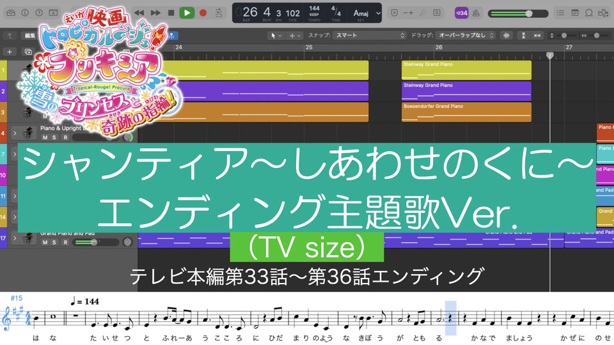The height and width of the screenshot is (345, 614).
Task: Click the Fast Forward transport button
Action: click(x=155, y=13)
